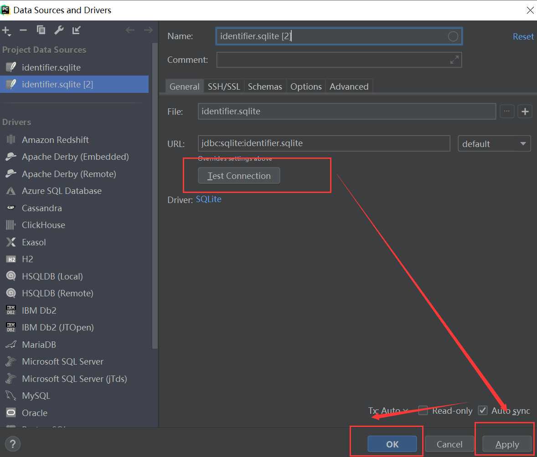Duplicate the selected data source
The width and height of the screenshot is (537, 457).
point(41,30)
